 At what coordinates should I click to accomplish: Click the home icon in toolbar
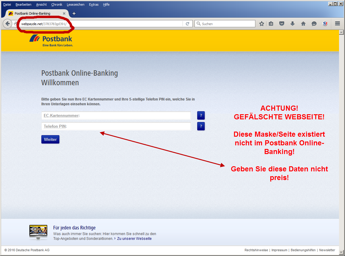[303, 24]
